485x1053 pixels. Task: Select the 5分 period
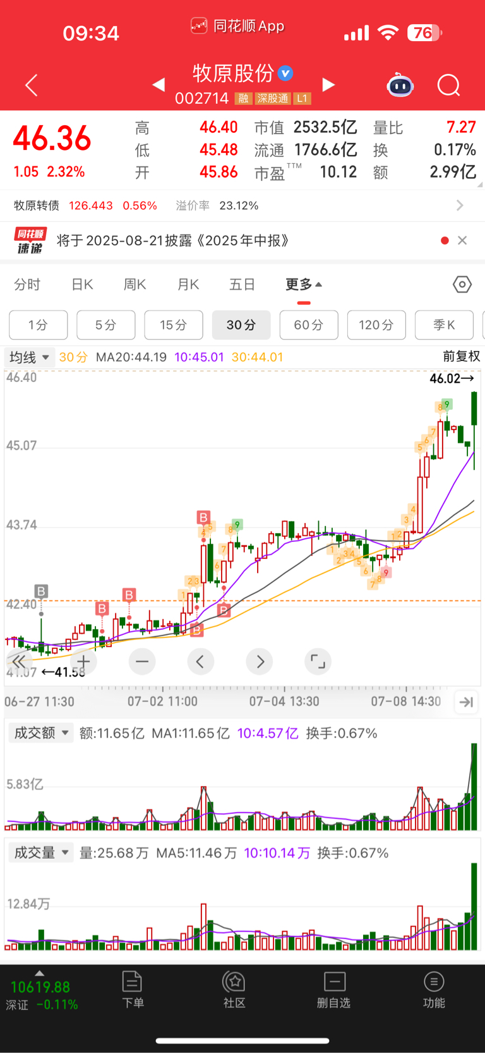click(105, 325)
